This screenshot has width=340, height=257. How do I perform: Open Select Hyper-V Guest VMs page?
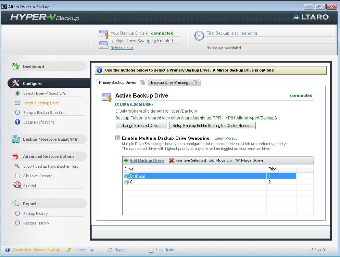(45, 93)
